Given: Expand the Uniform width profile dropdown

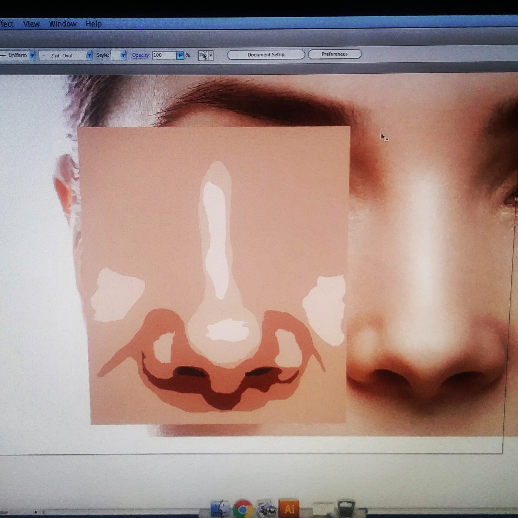Looking at the screenshot, I should pos(32,56).
